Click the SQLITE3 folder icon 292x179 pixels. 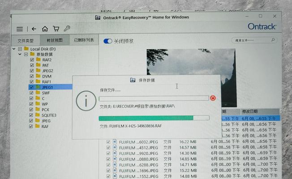(38, 115)
